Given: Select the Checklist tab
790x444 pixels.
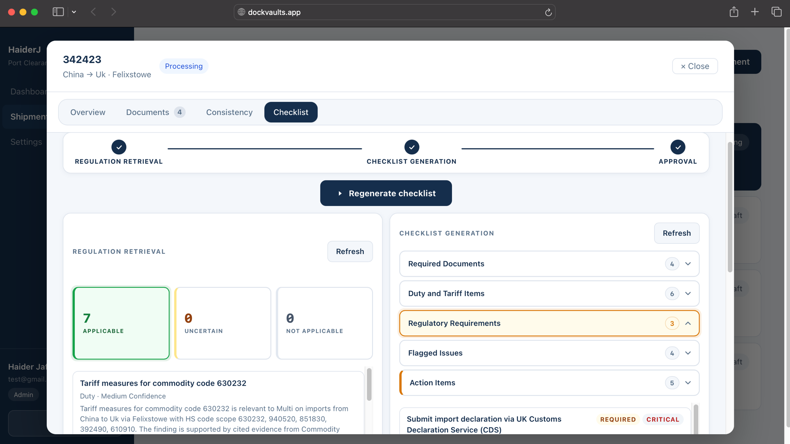Looking at the screenshot, I should point(291,112).
